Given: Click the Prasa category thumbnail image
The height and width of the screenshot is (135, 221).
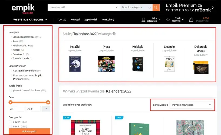Looking at the screenshot, I should 106,64.
